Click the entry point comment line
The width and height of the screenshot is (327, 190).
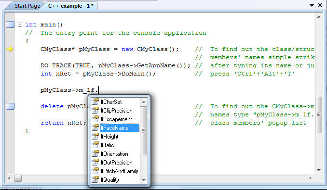pyautogui.click(x=116, y=33)
